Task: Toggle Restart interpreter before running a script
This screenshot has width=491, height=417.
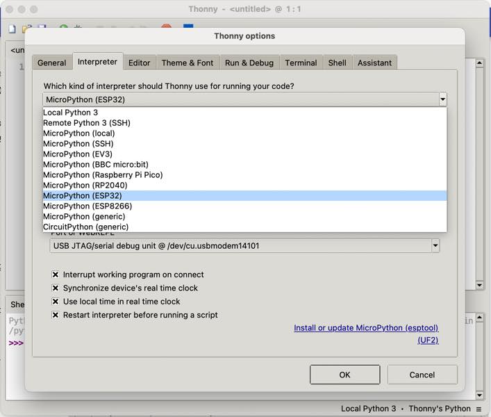Action: [x=56, y=315]
